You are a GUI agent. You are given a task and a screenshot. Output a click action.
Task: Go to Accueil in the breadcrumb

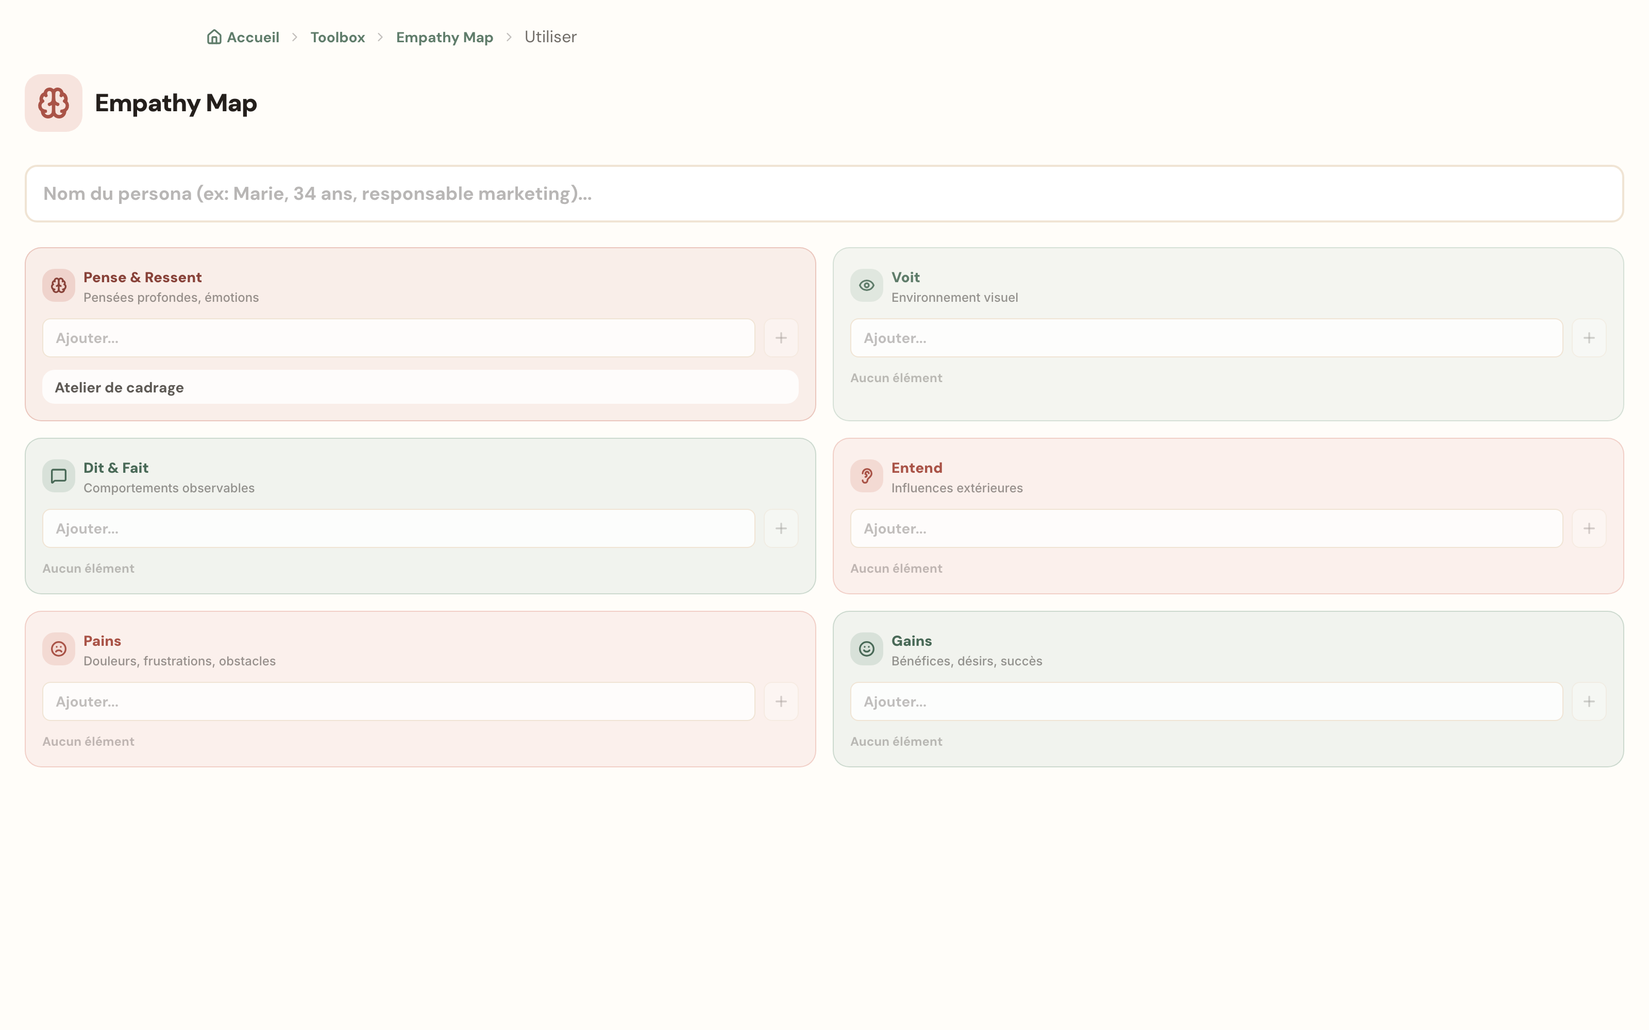click(x=243, y=37)
